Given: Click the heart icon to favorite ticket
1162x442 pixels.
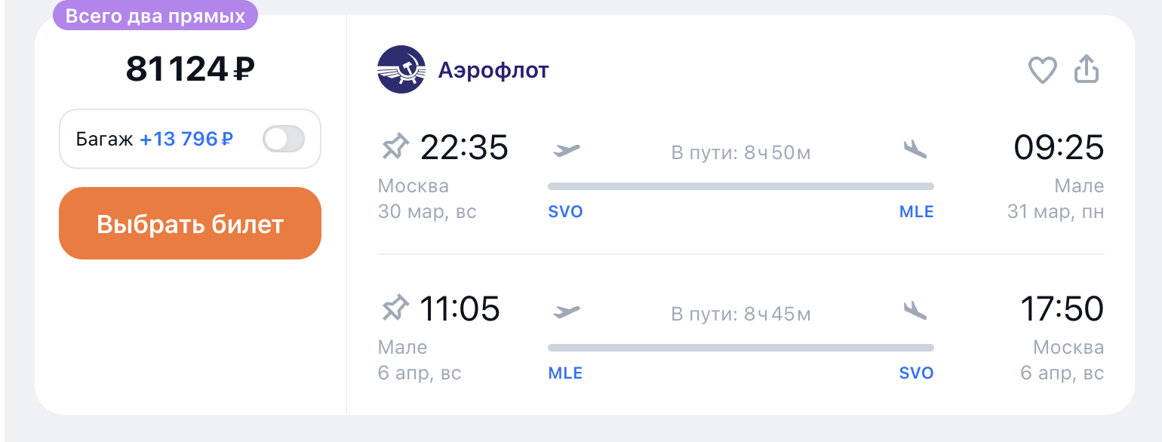Looking at the screenshot, I should [x=1043, y=70].
